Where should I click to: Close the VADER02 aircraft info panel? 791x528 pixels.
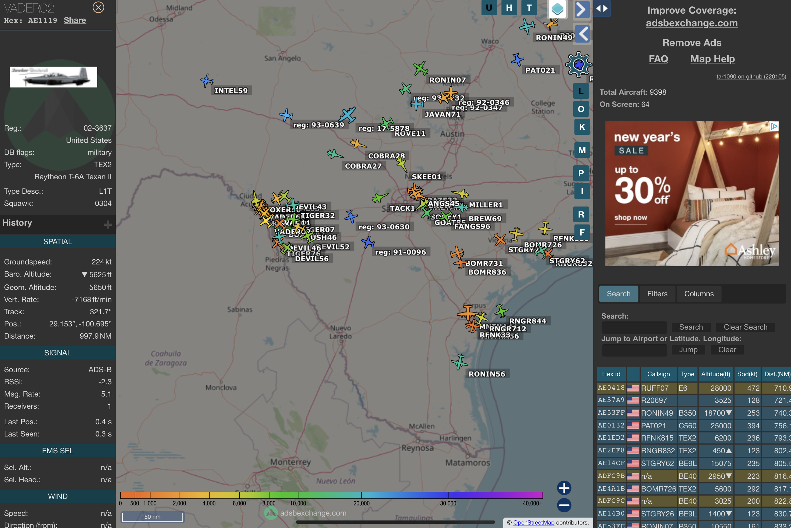(x=98, y=7)
